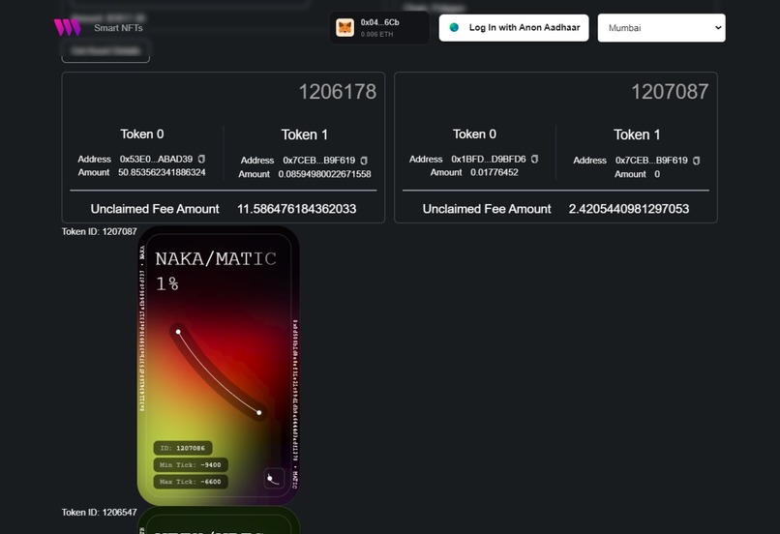
Task: Click Token 0 heading in card 1206178
Action: [x=141, y=134]
